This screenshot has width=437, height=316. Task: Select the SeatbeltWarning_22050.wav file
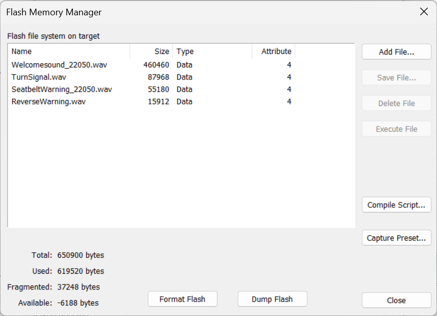click(62, 89)
